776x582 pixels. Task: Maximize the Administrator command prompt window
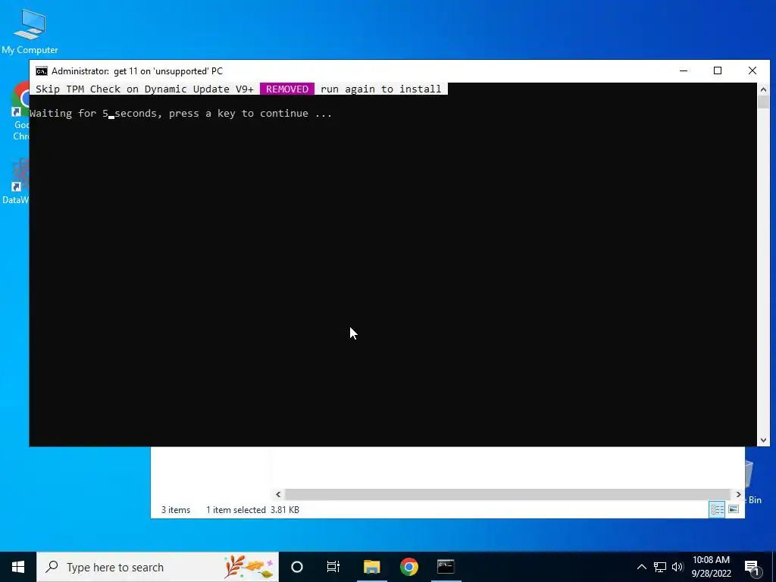tap(718, 70)
